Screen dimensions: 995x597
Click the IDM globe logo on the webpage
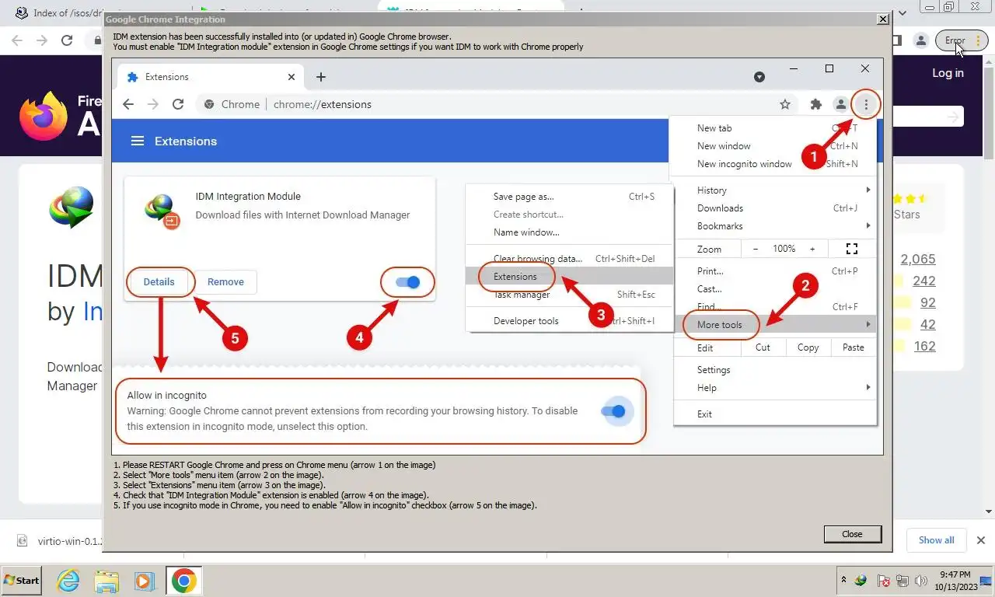point(72,207)
